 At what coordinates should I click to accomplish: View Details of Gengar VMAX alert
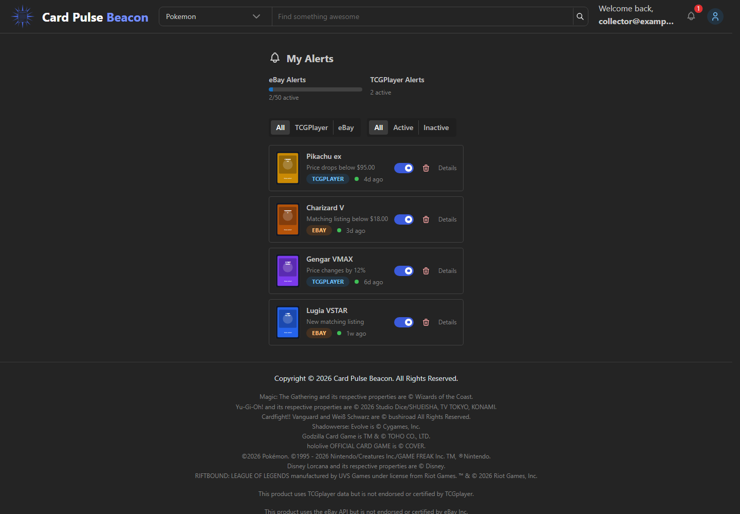point(448,271)
